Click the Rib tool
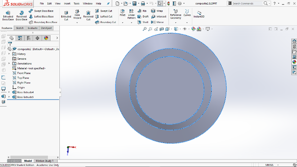The height and width of the screenshot is (167, 297). (142, 11)
